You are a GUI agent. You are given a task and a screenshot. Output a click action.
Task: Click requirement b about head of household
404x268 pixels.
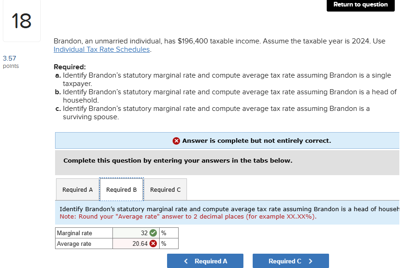click(226, 96)
